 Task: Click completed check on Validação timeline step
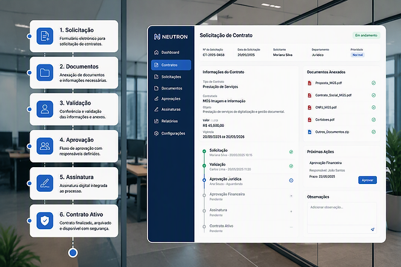[291, 166]
